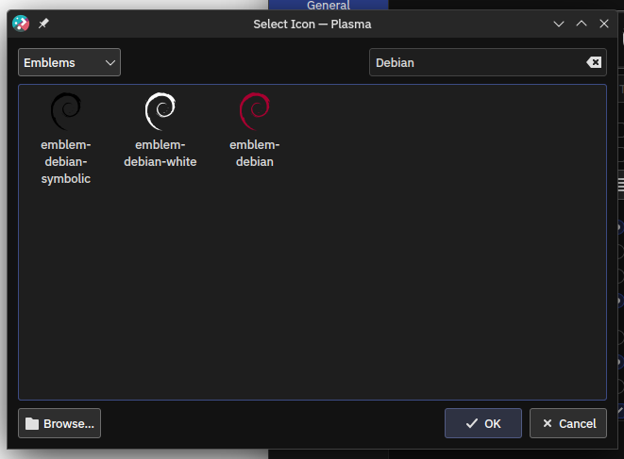624x459 pixels.
Task: Open the Emblems category dropdown
Action: (69, 62)
